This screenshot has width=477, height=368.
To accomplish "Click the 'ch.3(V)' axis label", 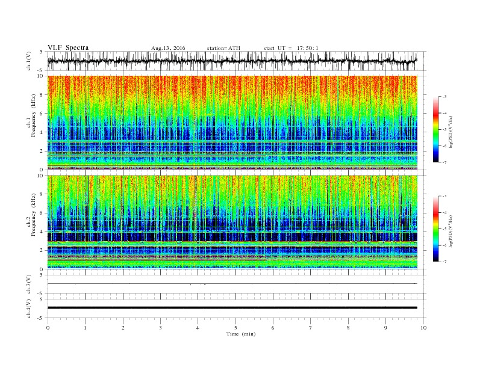I will 29,284.
